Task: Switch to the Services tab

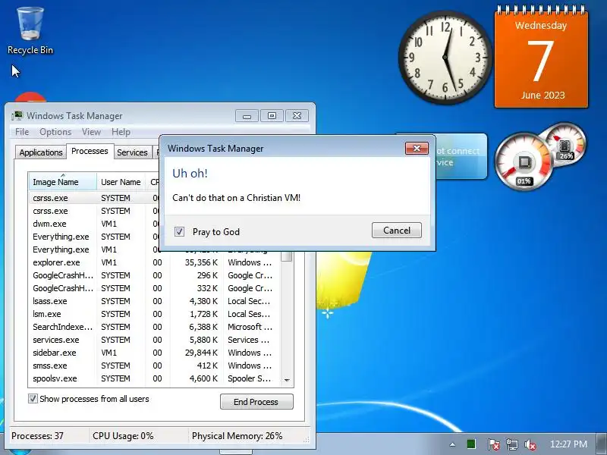Action: (132, 152)
